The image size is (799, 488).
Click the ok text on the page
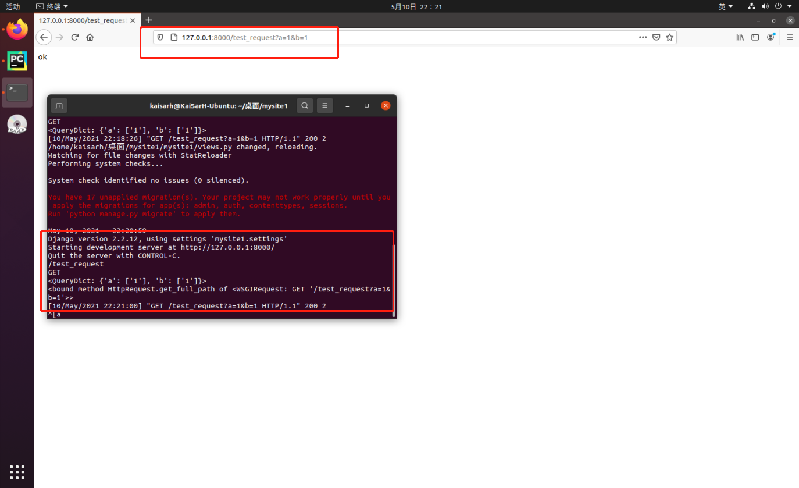tap(42, 57)
